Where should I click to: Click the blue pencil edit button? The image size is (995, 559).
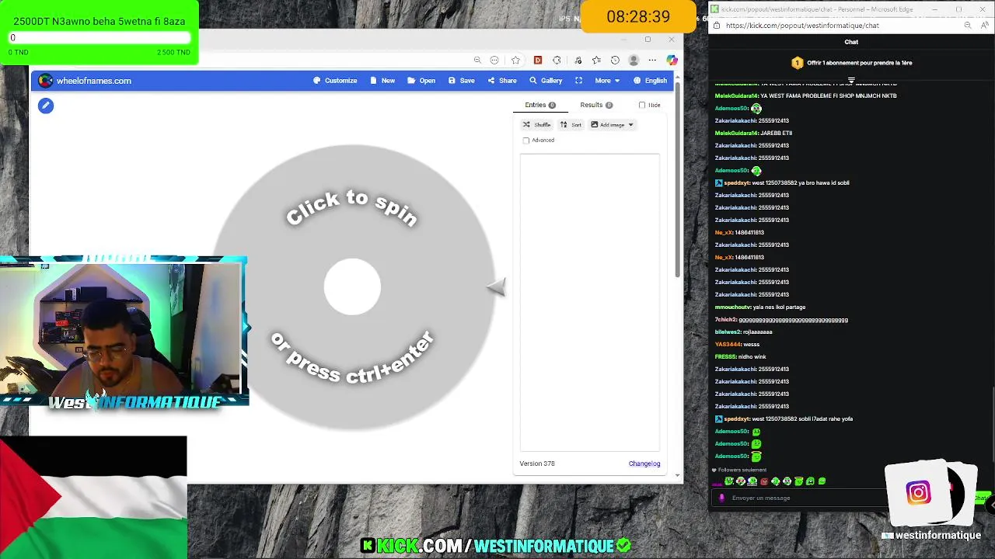46,106
